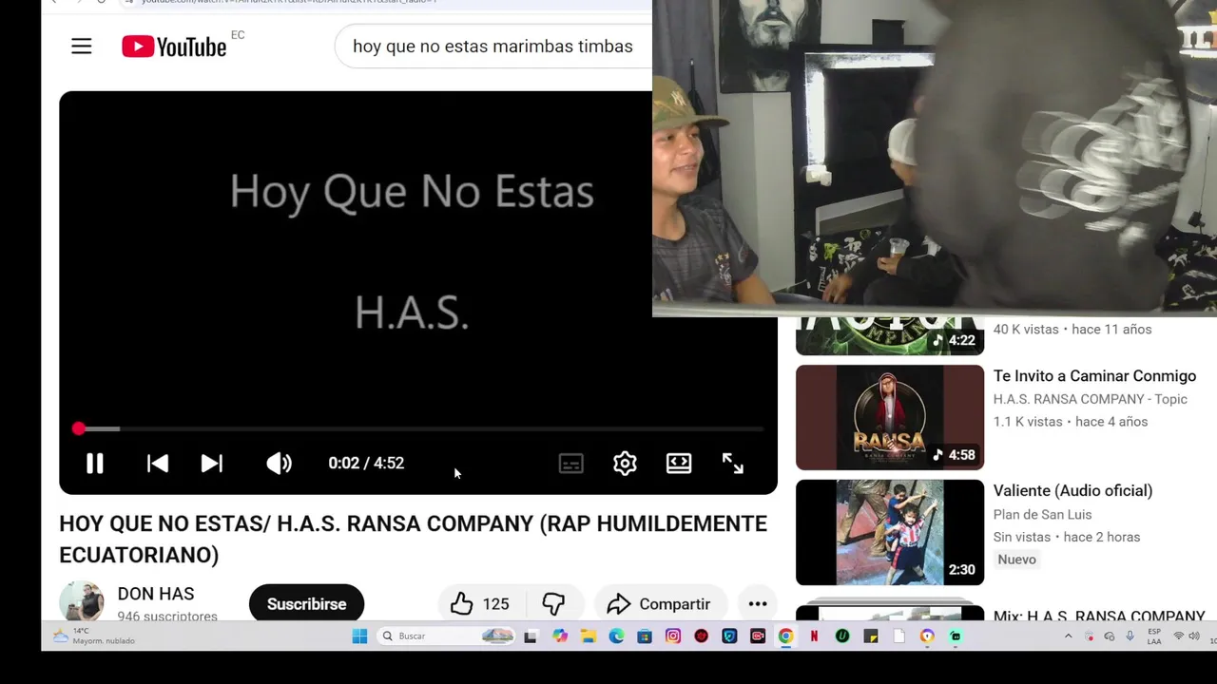Open the DON HAS channel avatar
Viewport: 1217px width, 684px height.
tap(82, 601)
